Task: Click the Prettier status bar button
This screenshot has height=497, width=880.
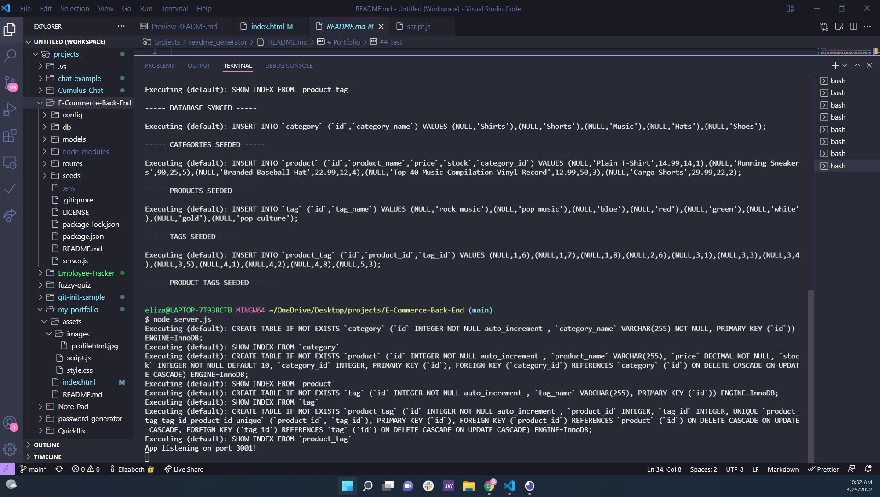Action: coord(823,469)
